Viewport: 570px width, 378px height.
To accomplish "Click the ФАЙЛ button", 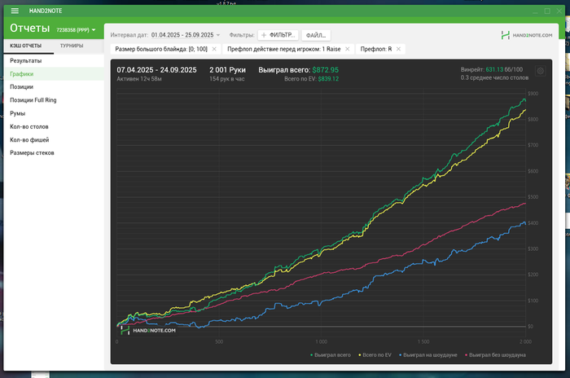I will point(316,35).
